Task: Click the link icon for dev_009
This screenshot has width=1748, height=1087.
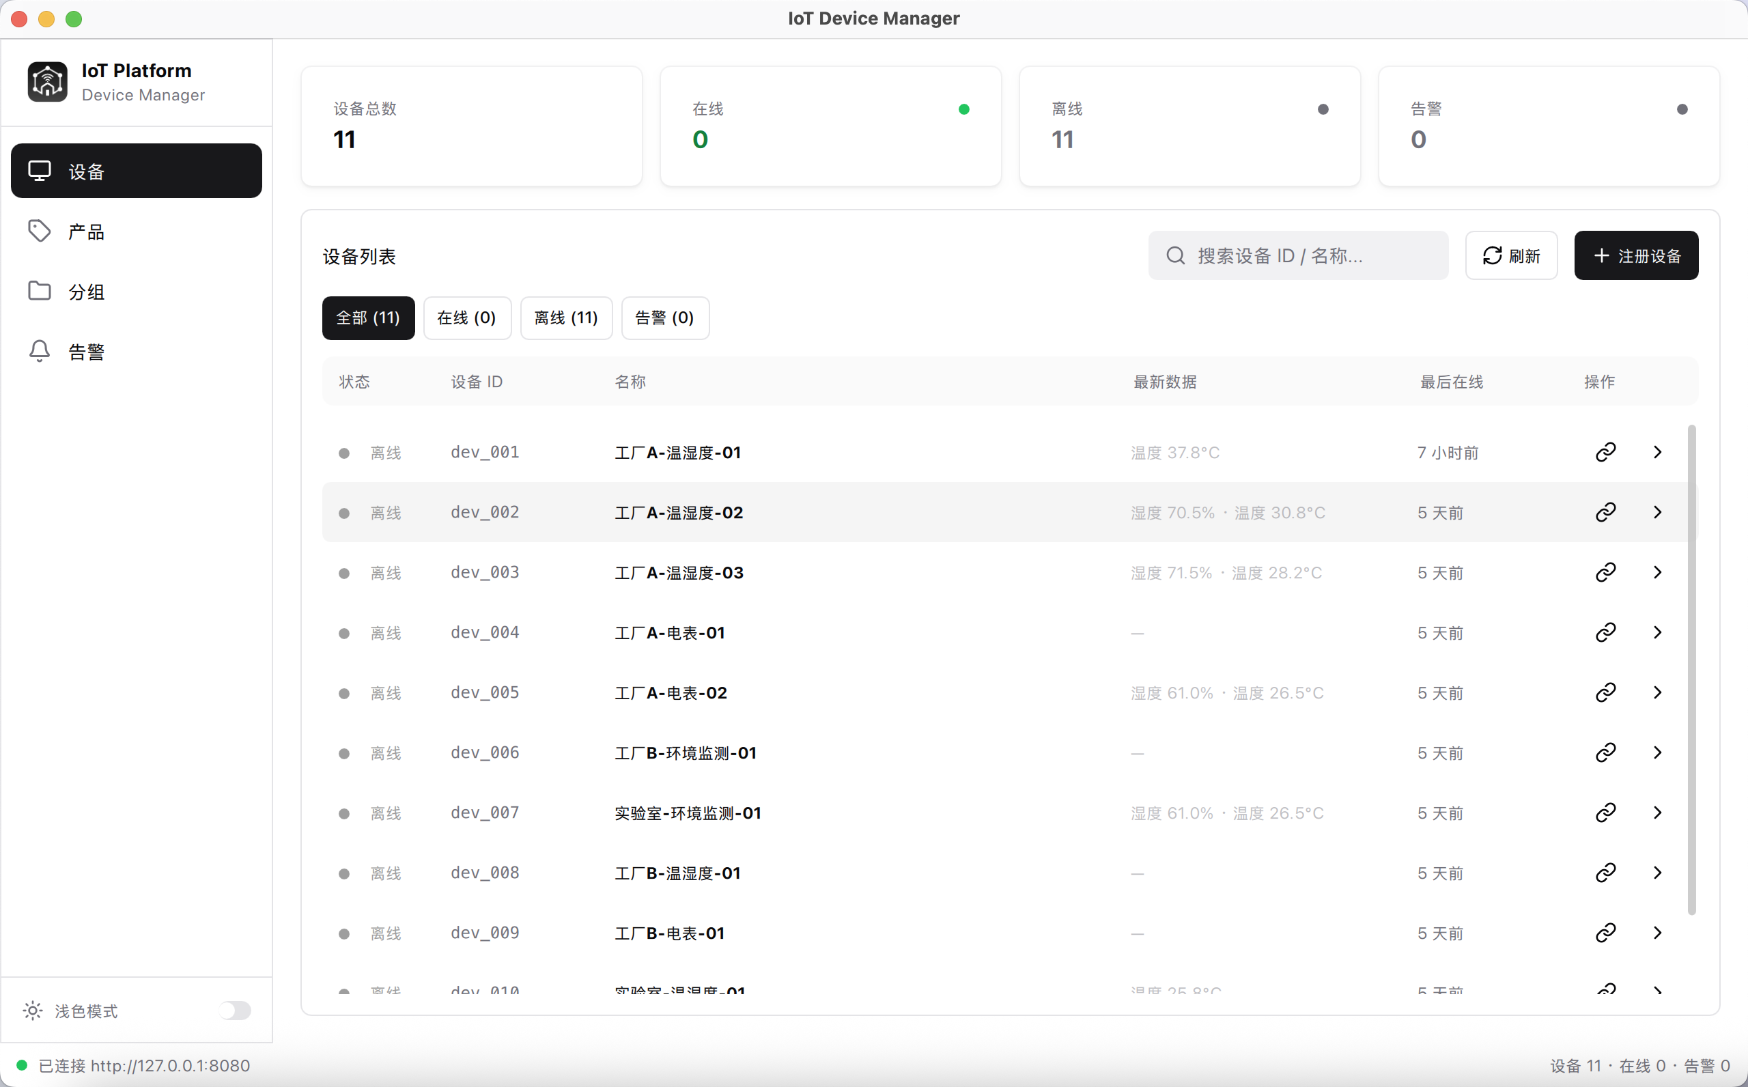Action: (x=1606, y=933)
